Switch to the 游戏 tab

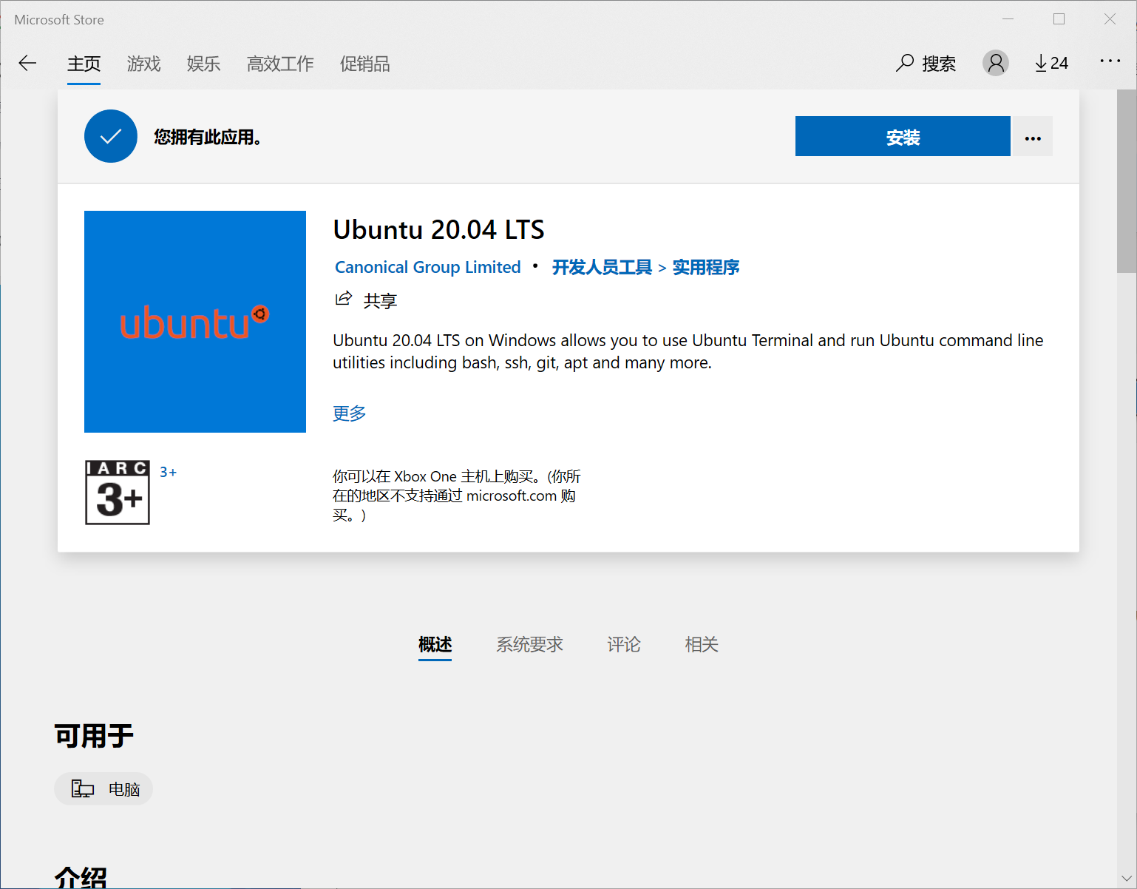coord(143,64)
